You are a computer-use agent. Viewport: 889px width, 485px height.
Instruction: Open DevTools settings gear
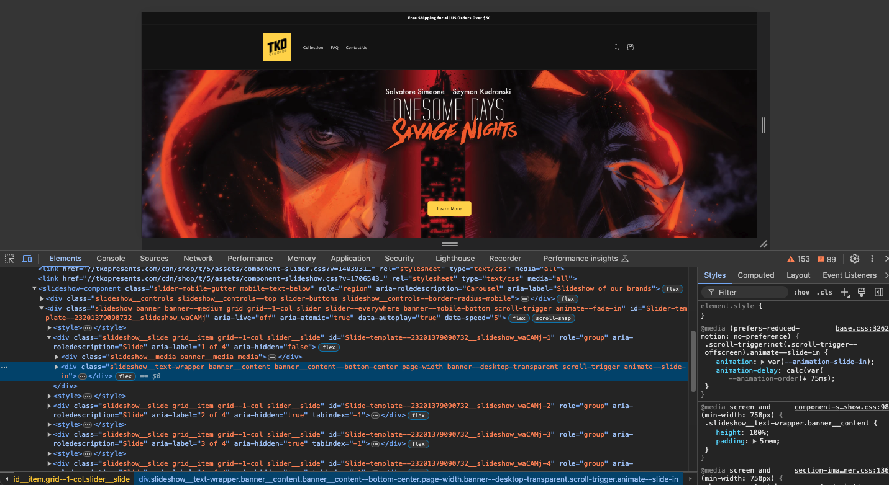tap(854, 258)
